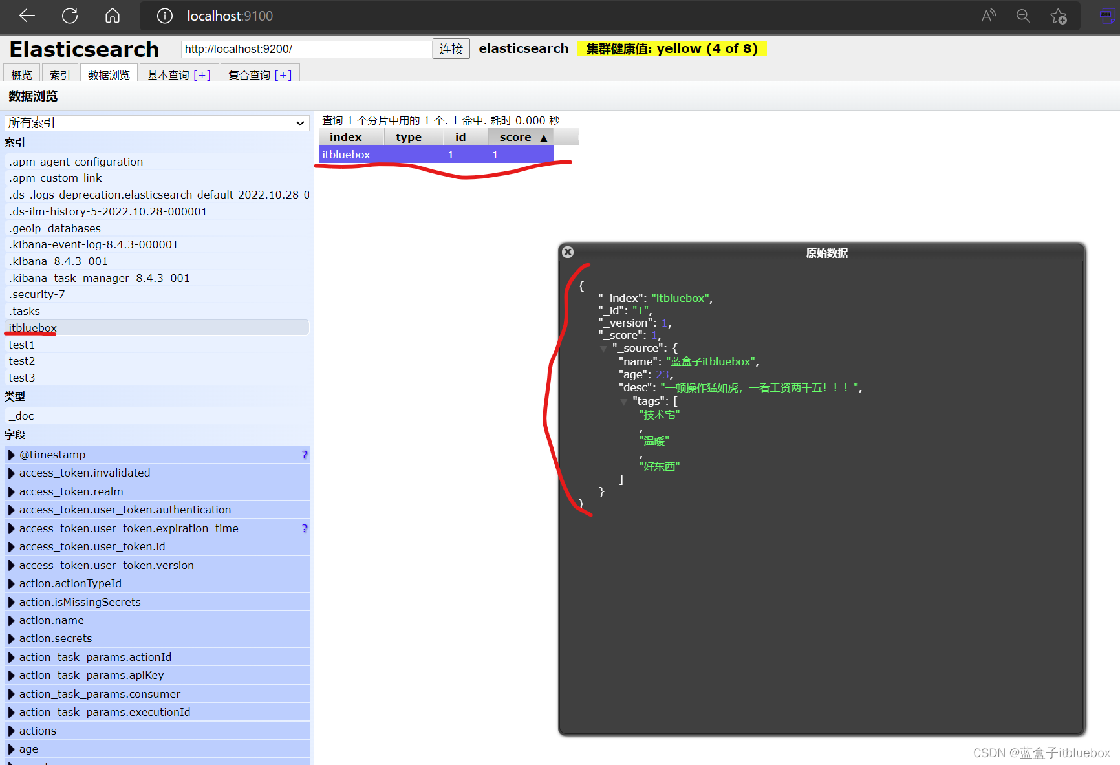Switch to the 概览 overview tab
Image resolution: width=1120 pixels, height=765 pixels.
click(x=22, y=75)
